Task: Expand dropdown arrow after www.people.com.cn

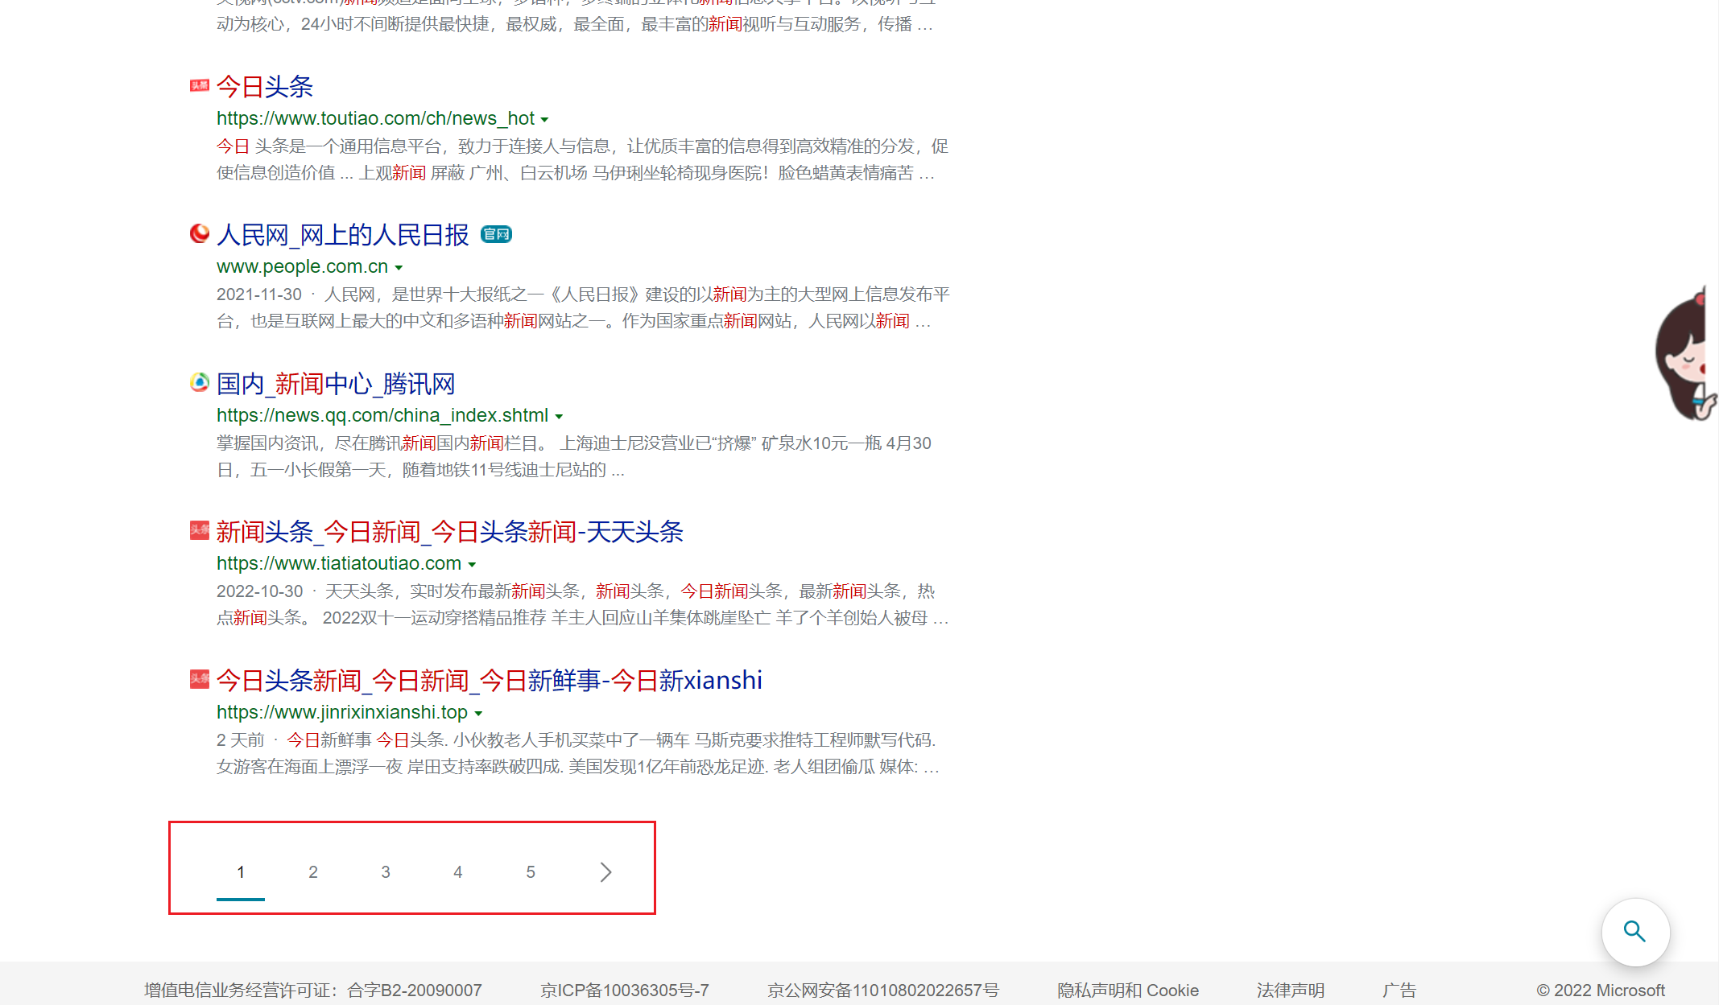Action: point(399,267)
